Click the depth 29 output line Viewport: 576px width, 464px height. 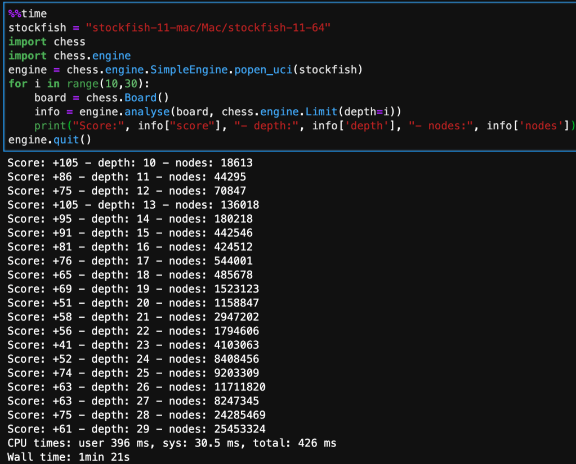(136, 429)
